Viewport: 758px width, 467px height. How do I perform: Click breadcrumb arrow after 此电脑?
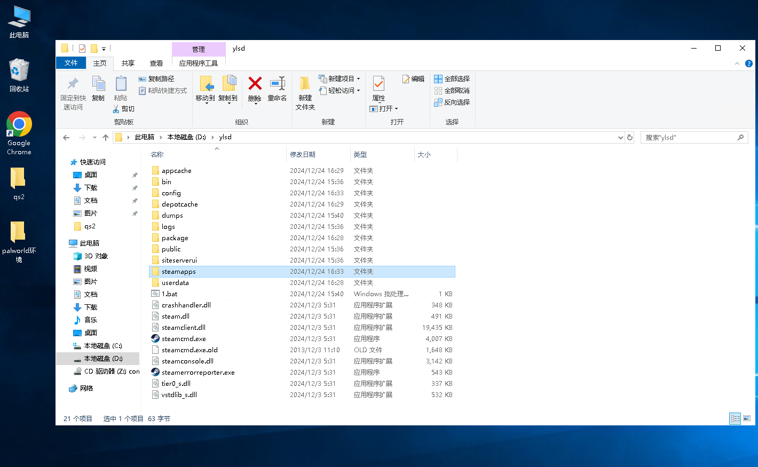[x=161, y=137]
